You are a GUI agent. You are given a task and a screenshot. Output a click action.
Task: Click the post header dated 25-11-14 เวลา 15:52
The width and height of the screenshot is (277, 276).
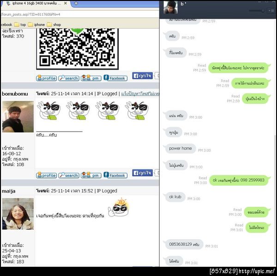(x=77, y=191)
